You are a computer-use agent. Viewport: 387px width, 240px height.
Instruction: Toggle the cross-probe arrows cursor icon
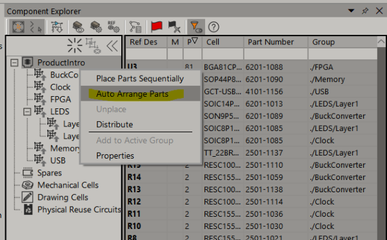[x=35, y=26]
